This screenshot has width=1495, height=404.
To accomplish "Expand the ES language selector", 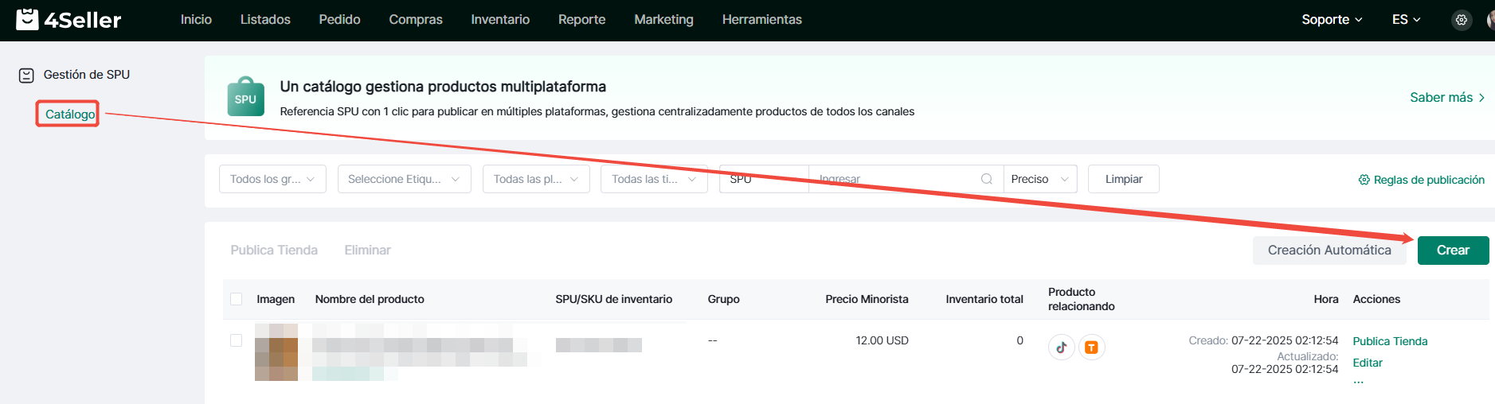I will click(x=1406, y=20).
